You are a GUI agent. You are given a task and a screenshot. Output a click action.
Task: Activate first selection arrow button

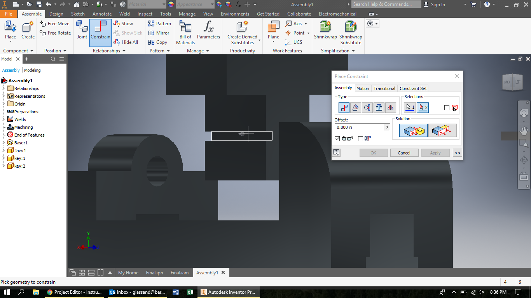[x=410, y=107]
